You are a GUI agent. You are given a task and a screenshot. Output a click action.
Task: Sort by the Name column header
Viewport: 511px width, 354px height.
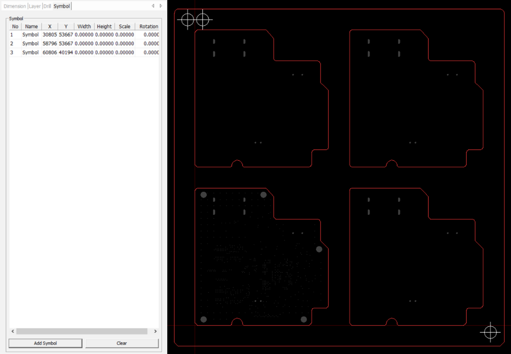31,26
